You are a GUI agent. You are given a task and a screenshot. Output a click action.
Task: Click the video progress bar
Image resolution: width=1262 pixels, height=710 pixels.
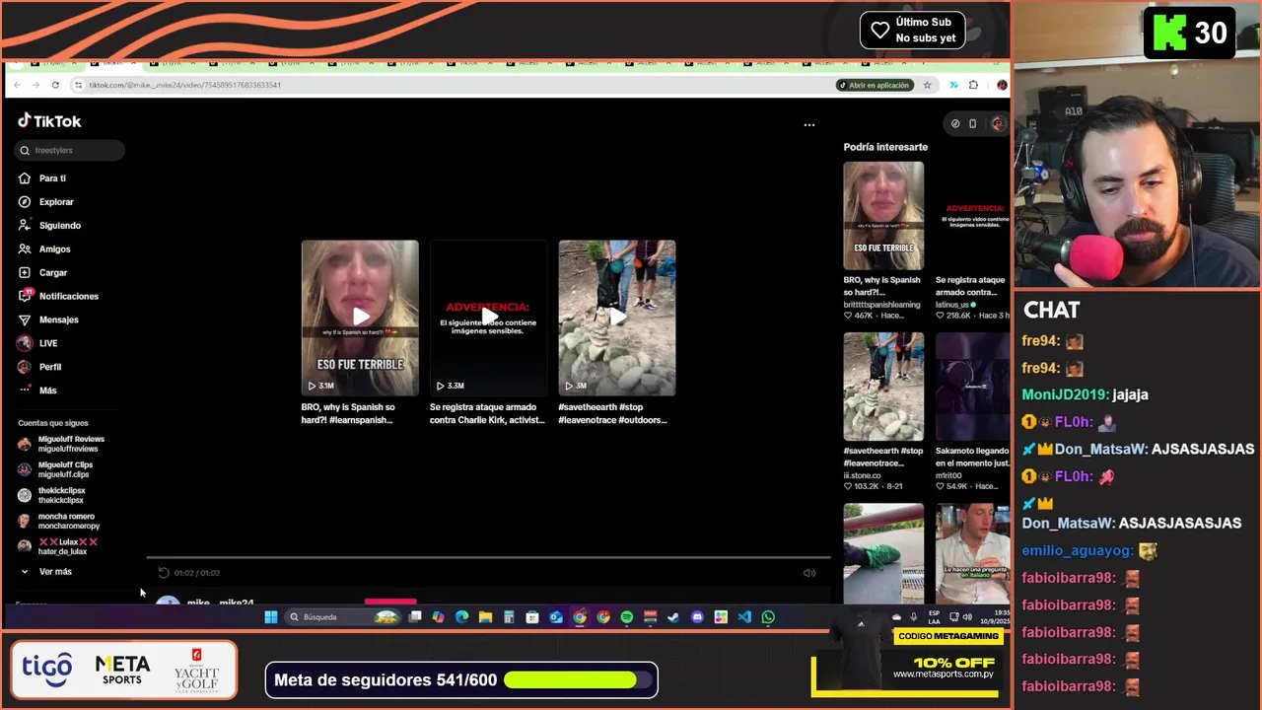pyautogui.click(x=488, y=558)
